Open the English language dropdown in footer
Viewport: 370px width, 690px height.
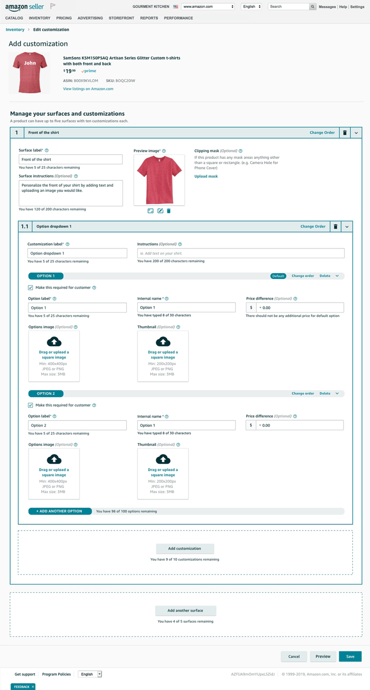click(x=90, y=674)
